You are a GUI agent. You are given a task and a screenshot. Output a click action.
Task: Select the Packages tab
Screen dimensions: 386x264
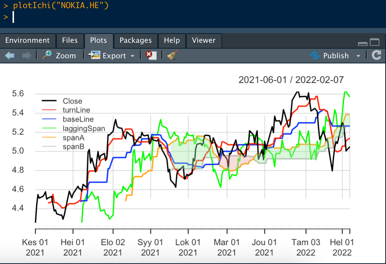pos(135,40)
